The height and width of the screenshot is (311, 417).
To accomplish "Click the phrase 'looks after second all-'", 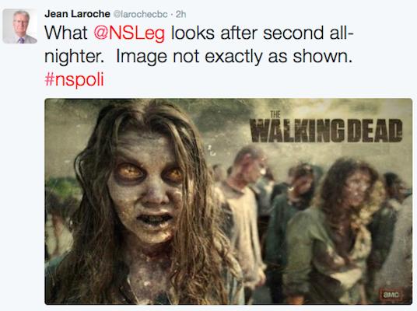I will (x=262, y=33).
